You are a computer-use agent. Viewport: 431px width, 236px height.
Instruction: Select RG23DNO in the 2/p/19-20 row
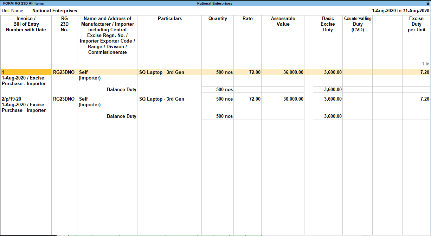(64, 99)
